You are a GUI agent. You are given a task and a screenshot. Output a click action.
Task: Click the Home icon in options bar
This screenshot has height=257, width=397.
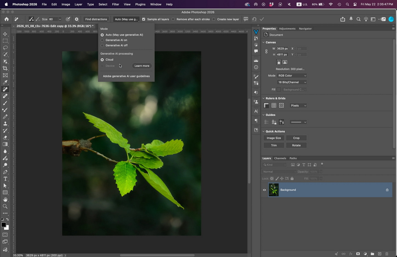click(x=7, y=19)
